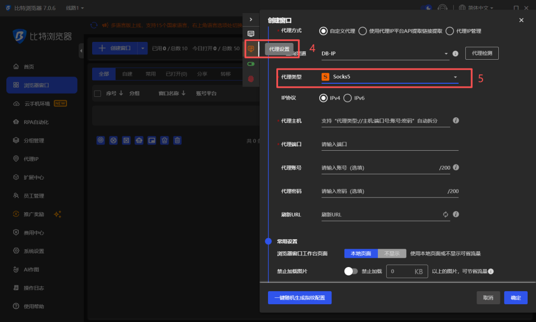Click the 一键随机生成指纹配置 button

click(299, 297)
